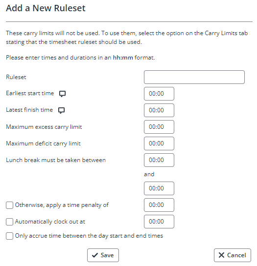Open the Latest finish time help comment icon
Viewport: 257px width, 266px height.
(61, 110)
